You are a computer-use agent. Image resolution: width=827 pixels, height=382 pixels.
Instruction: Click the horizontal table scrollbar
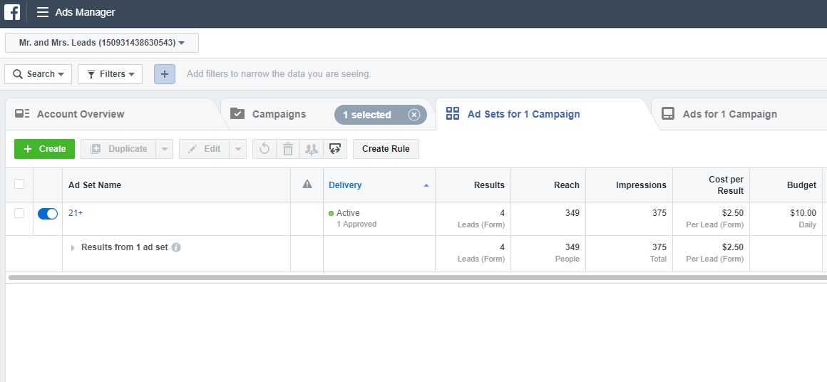tap(416, 277)
